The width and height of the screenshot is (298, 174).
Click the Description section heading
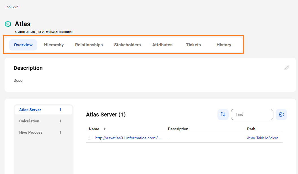(x=28, y=68)
